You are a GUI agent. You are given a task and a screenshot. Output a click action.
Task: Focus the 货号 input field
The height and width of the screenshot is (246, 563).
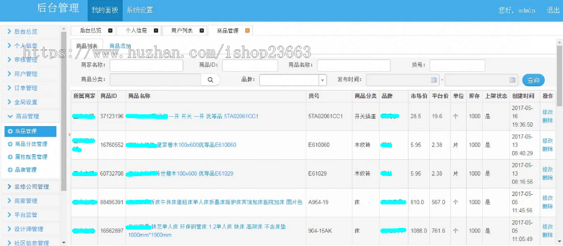457,66
